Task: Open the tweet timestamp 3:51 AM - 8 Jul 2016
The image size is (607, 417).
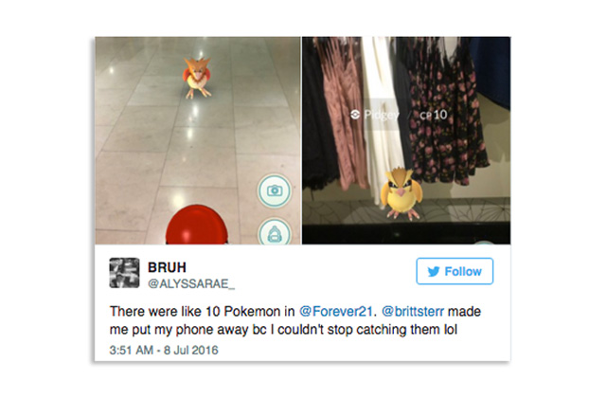Action: click(164, 350)
